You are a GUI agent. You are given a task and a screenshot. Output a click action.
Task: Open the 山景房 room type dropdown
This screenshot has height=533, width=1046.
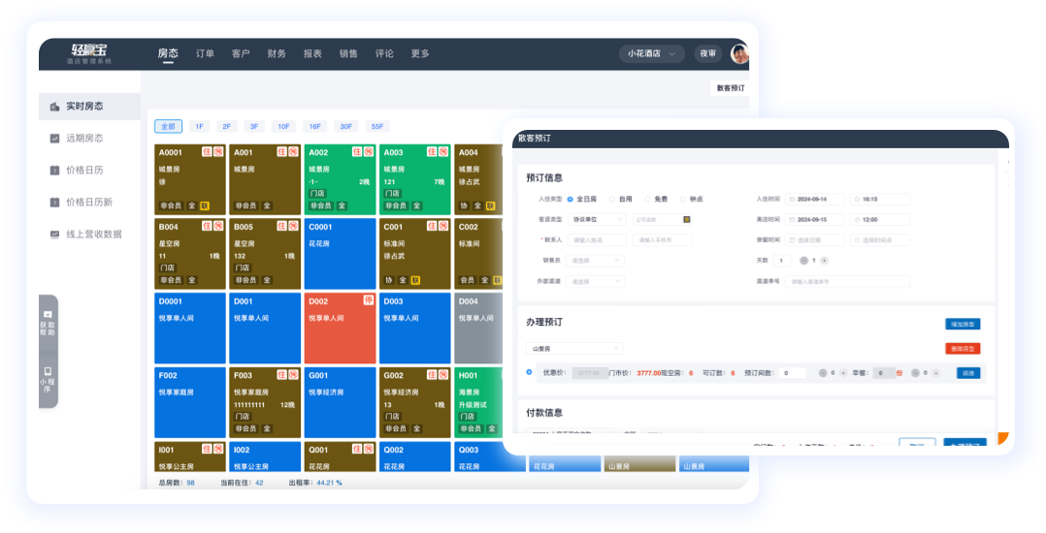(x=574, y=348)
